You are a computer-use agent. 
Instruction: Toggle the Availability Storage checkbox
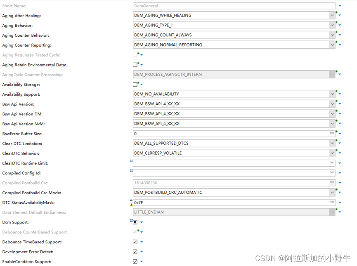tap(135, 85)
